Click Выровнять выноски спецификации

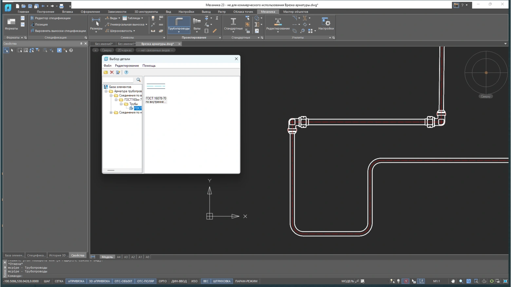tap(60, 31)
